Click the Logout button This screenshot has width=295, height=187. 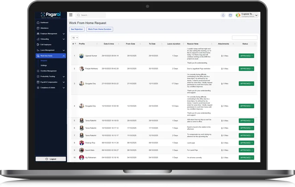click(x=51, y=159)
